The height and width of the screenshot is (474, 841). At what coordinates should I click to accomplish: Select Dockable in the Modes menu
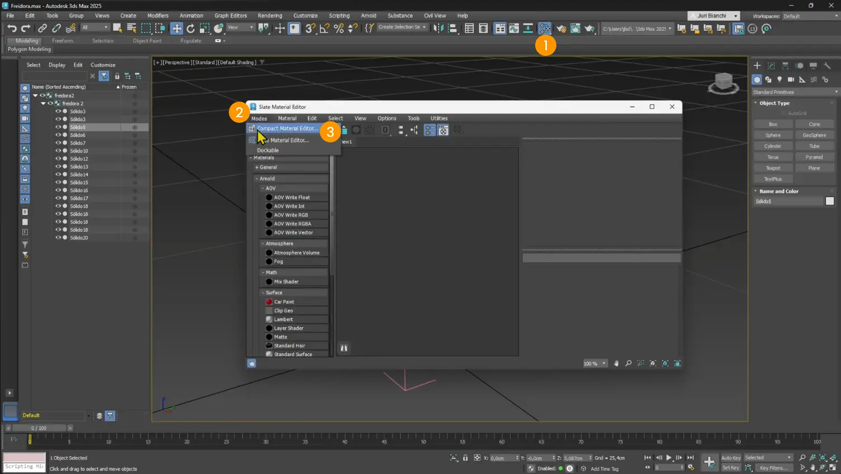(268, 150)
